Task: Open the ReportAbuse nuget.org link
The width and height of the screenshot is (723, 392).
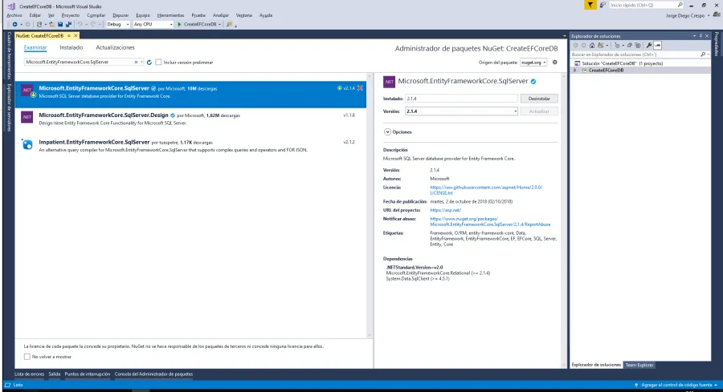Action: coord(490,222)
